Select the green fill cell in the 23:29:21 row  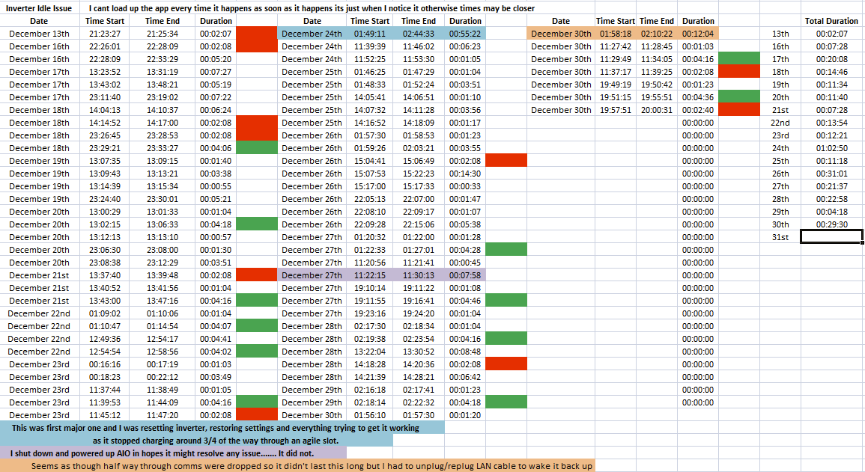[x=257, y=148]
